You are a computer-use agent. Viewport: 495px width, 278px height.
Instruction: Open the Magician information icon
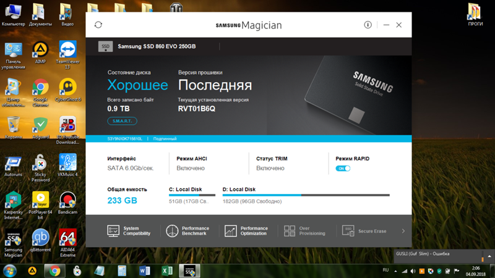pyautogui.click(x=368, y=25)
